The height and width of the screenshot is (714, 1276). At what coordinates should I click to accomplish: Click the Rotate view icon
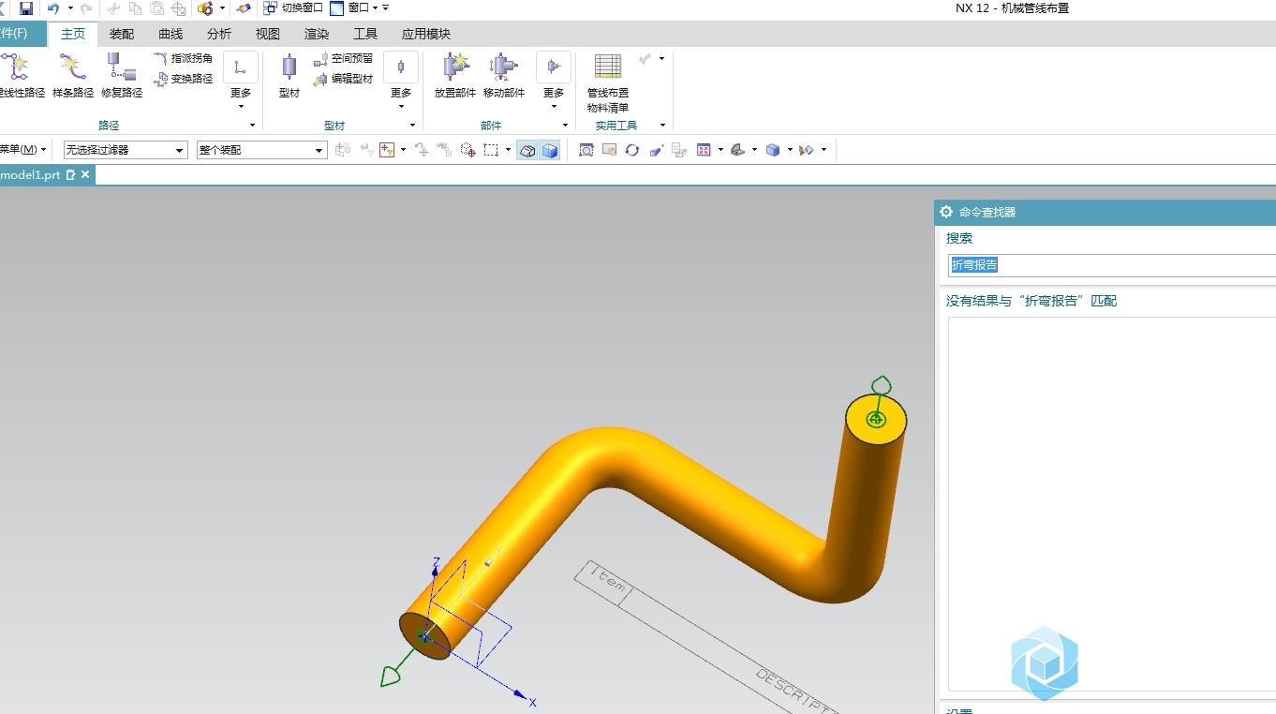tap(632, 150)
